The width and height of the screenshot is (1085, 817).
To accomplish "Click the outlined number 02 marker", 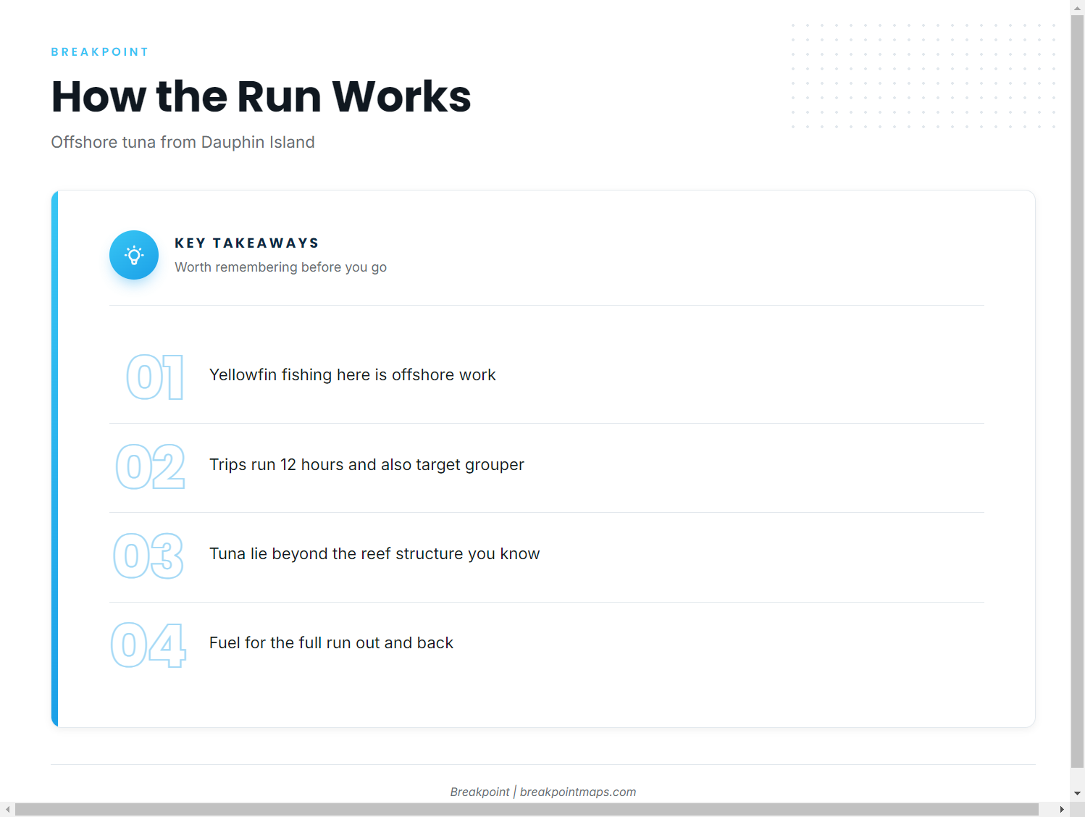I will point(151,466).
